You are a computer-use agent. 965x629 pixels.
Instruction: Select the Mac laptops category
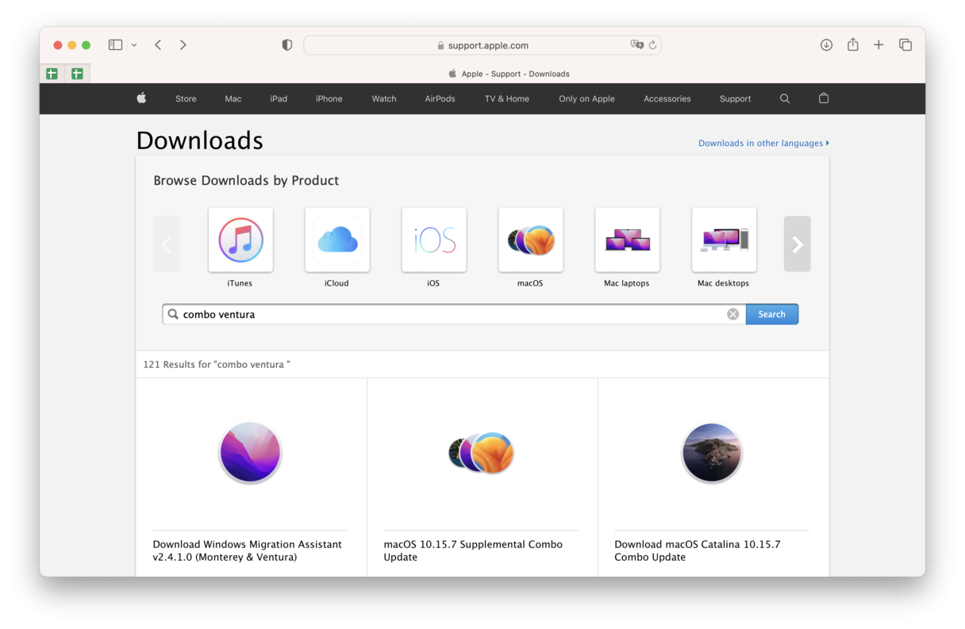pos(627,240)
